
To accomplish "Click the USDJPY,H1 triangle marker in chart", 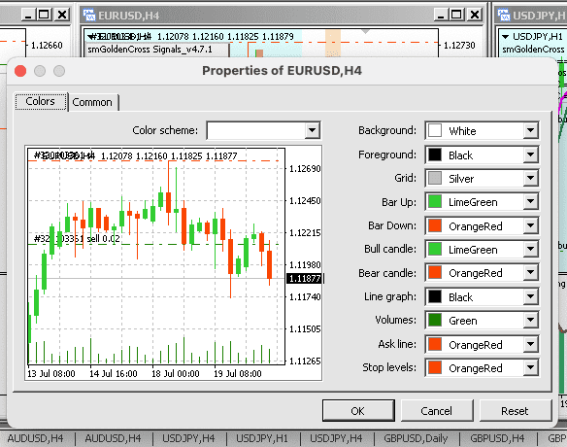I will (506, 37).
